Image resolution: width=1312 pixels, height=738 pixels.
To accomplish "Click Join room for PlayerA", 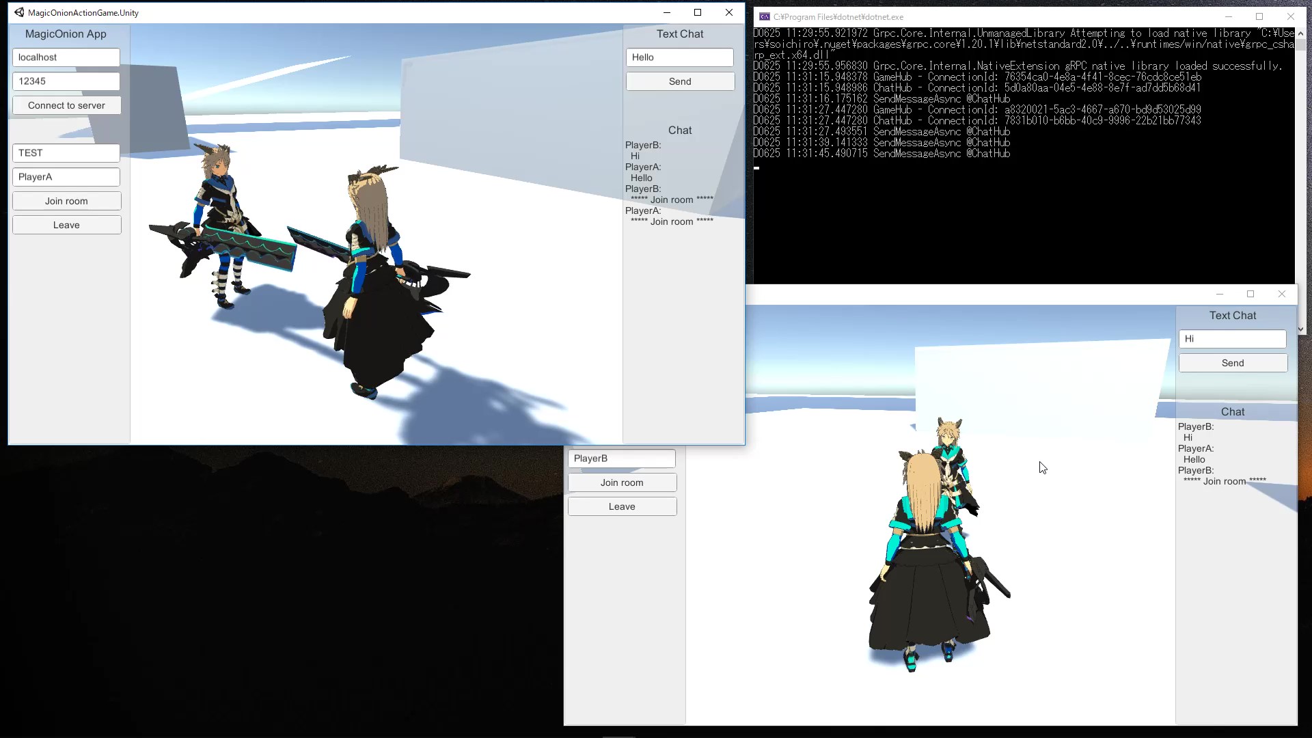I will pyautogui.click(x=66, y=201).
